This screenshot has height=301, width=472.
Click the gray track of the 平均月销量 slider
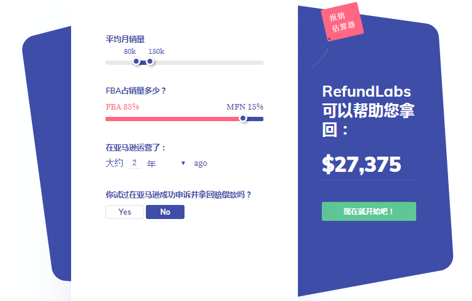tap(208, 63)
